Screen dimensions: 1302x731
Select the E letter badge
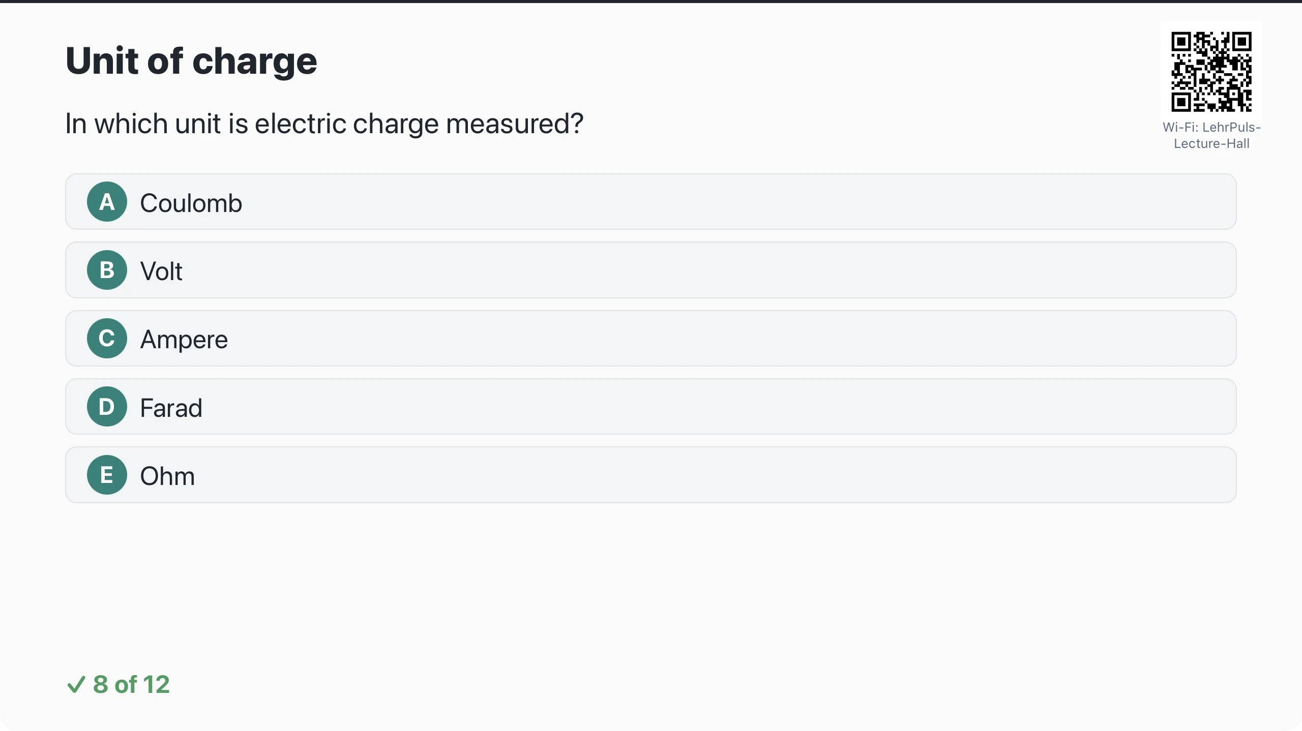pos(107,475)
